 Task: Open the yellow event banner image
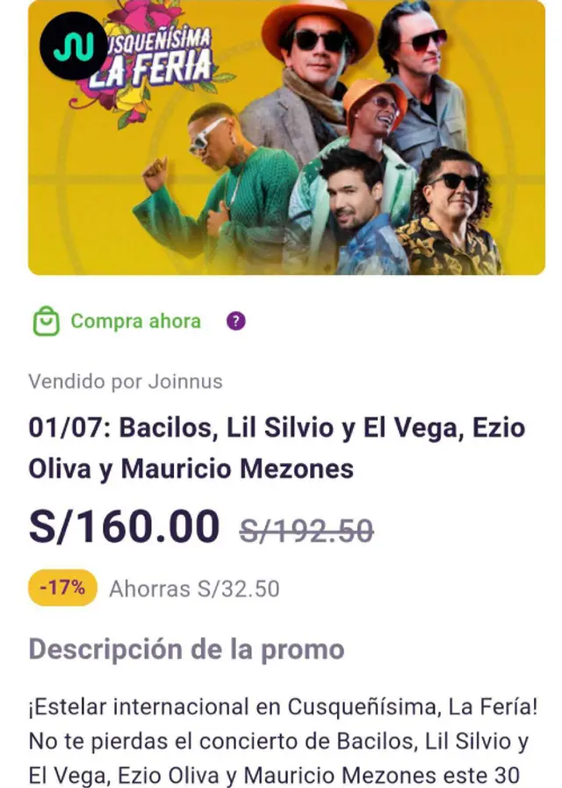[x=286, y=137]
